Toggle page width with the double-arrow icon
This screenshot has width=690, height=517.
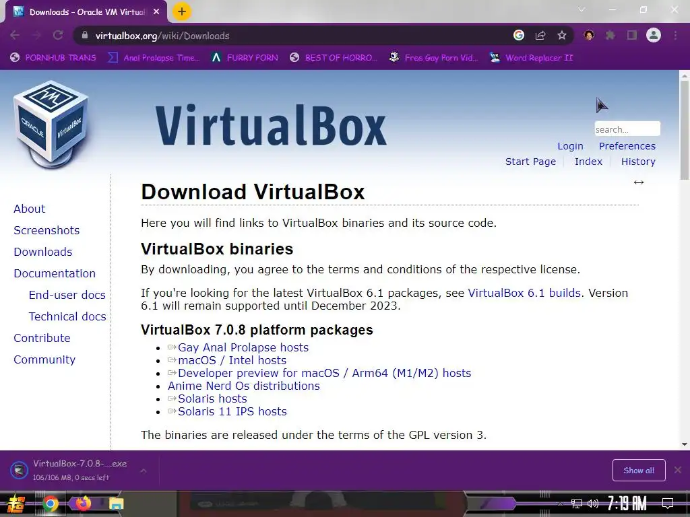[639, 182]
